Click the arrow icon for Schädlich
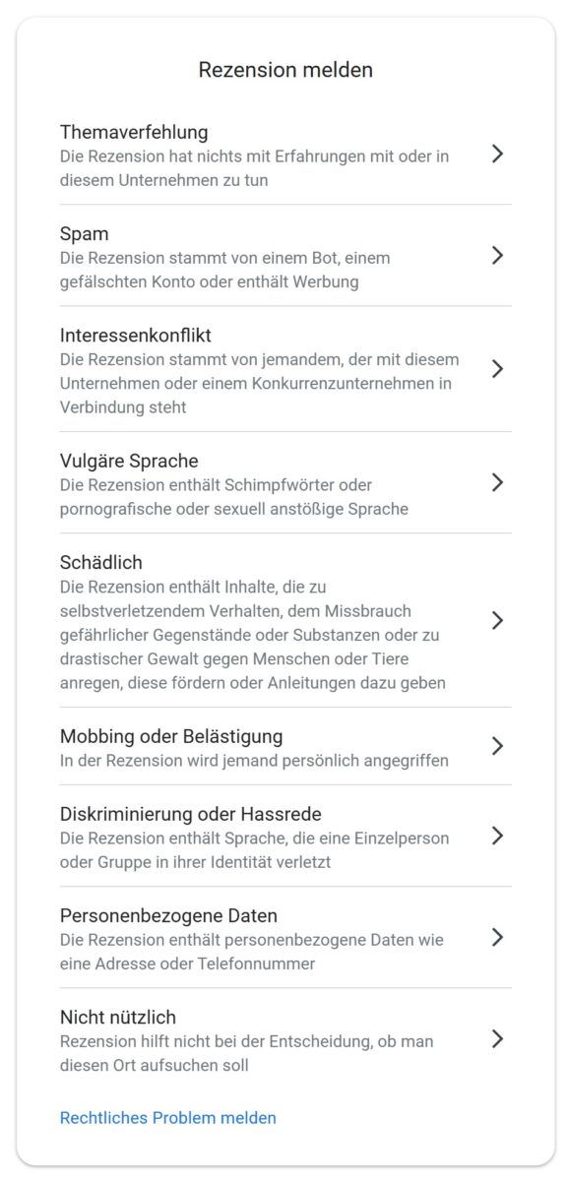 point(499,621)
